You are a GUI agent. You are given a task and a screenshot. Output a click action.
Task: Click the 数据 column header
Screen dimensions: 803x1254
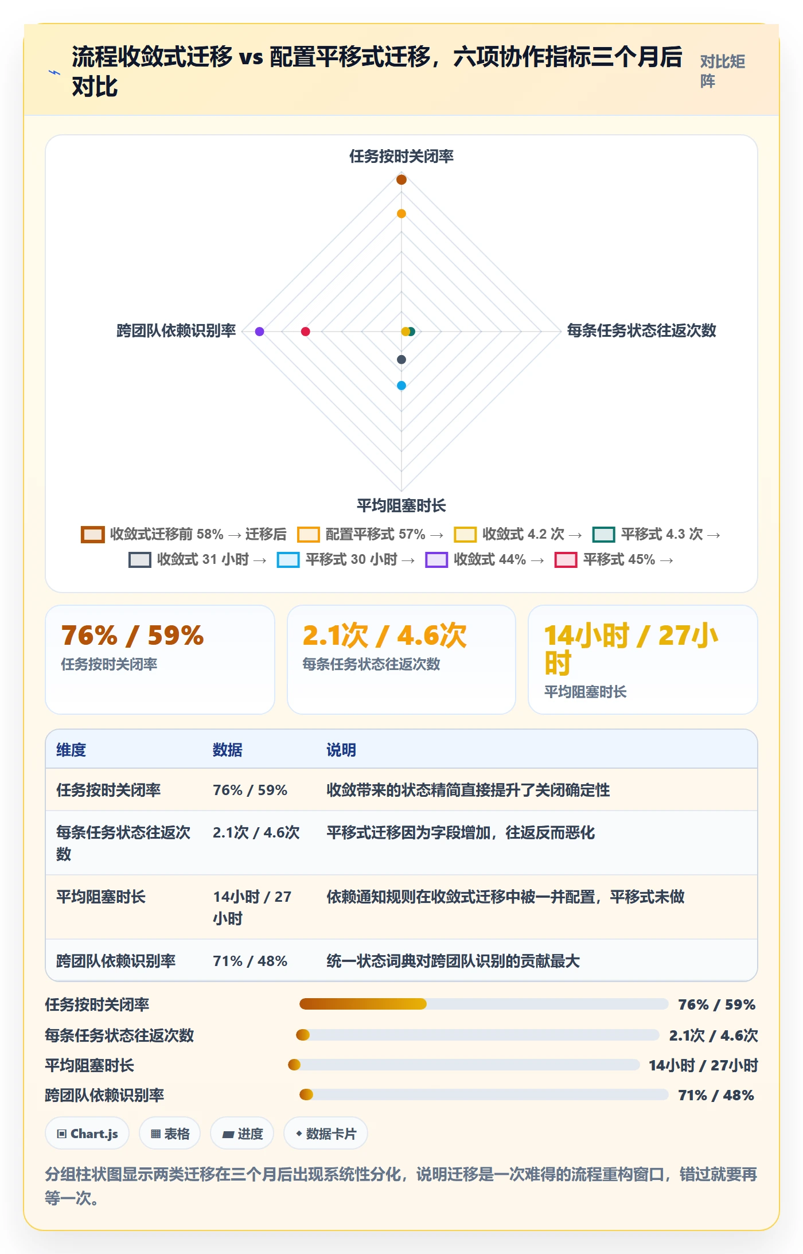[x=228, y=750]
